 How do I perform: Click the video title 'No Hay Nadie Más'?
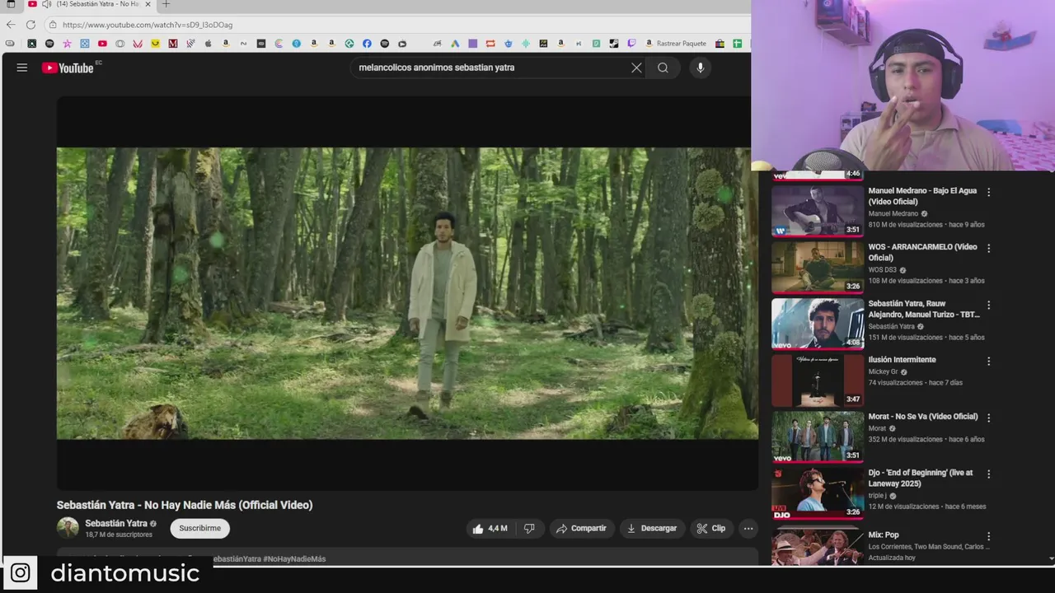[185, 505]
